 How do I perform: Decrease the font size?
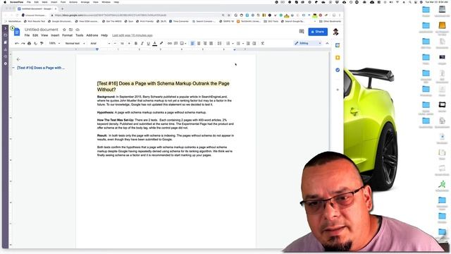pyautogui.click(x=115, y=43)
